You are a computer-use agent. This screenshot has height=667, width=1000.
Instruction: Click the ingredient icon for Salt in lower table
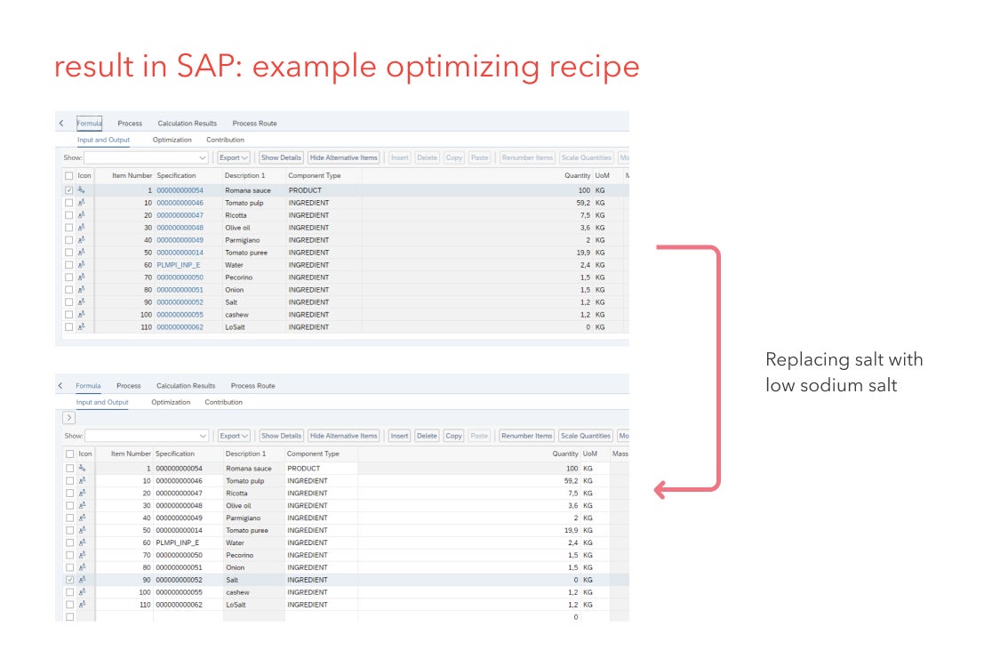tap(82, 580)
